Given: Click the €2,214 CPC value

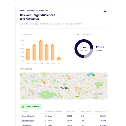Looking at the screenshot, I should pyautogui.click(x=69, y=121).
